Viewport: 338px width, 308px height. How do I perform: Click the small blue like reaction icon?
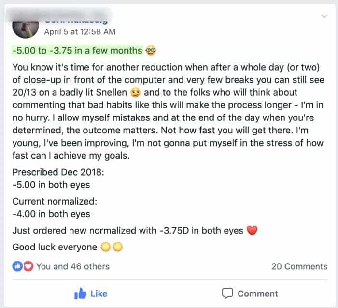pos(17,266)
